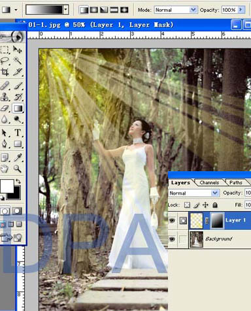Open the gradient Mode dropdown
The height and width of the screenshot is (311, 251).
[175, 10]
